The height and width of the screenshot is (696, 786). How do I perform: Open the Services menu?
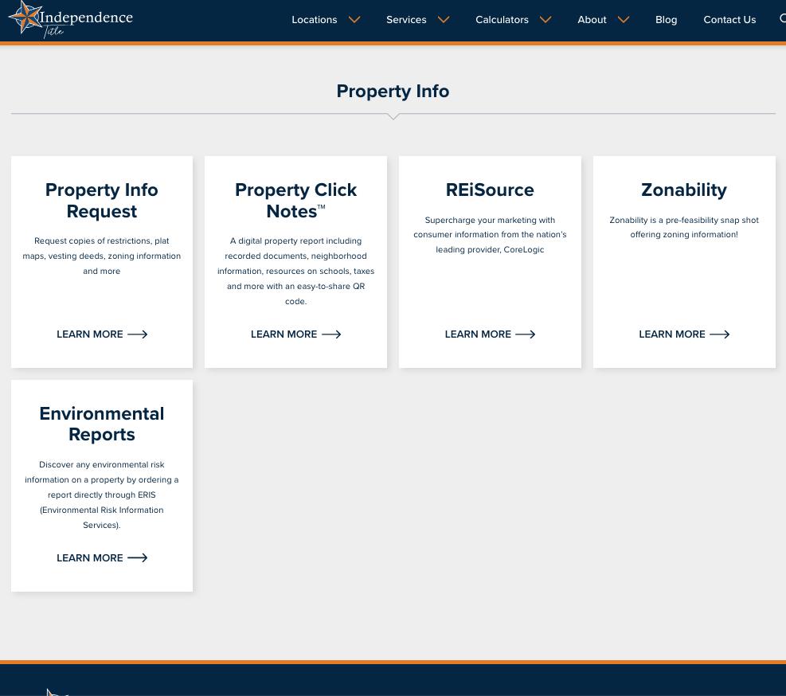tap(406, 20)
